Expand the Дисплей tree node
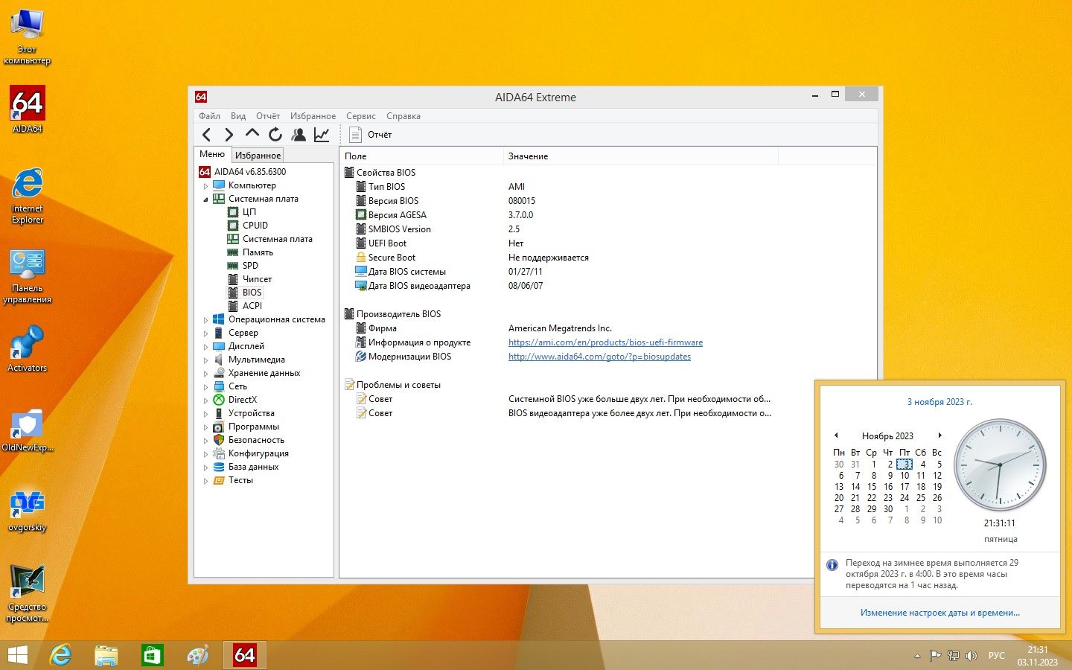This screenshot has height=670, width=1072. pos(206,347)
